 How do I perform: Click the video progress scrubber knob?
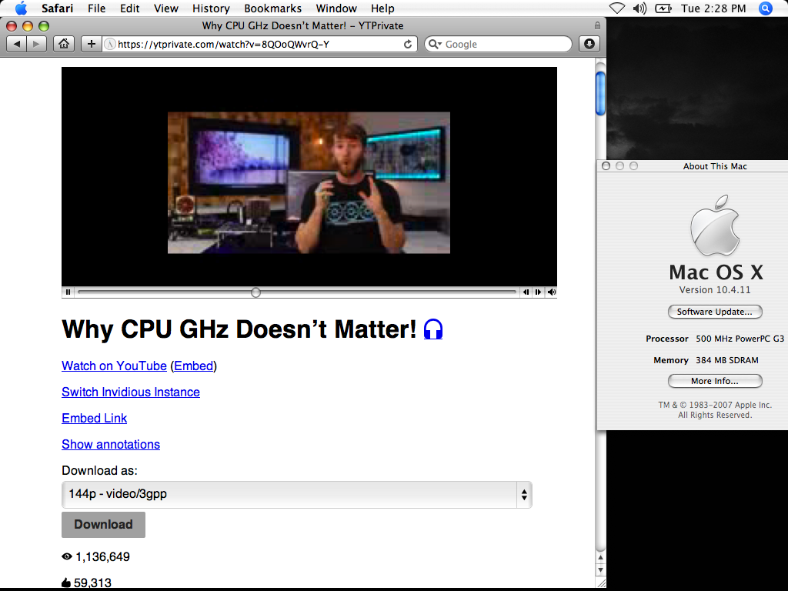[x=255, y=292]
